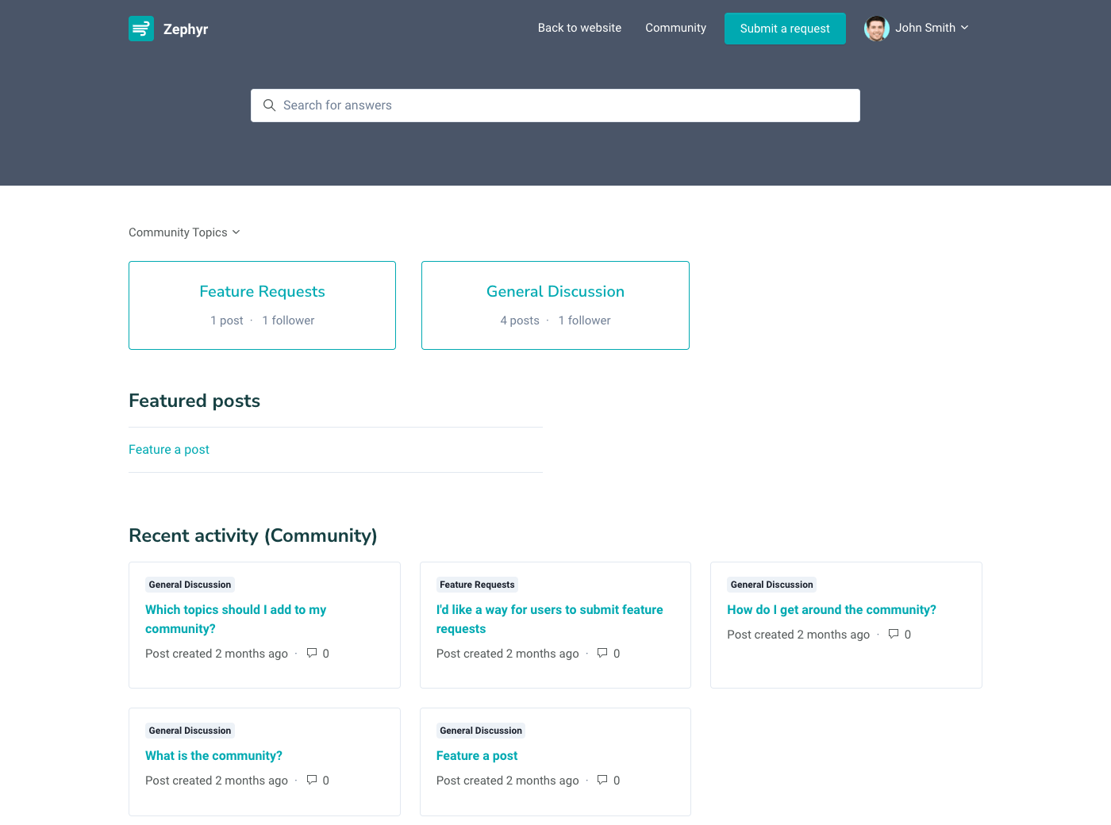Click comment icon on feature requests post
1111x825 pixels.
tap(602, 653)
